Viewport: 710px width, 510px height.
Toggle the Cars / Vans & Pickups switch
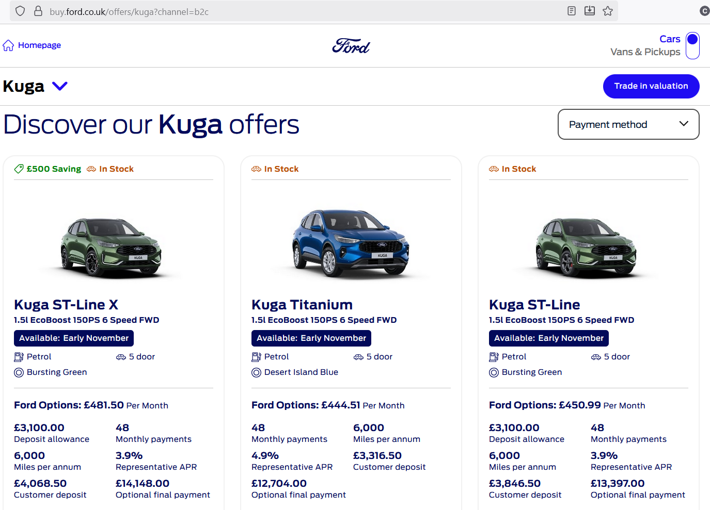(692, 45)
